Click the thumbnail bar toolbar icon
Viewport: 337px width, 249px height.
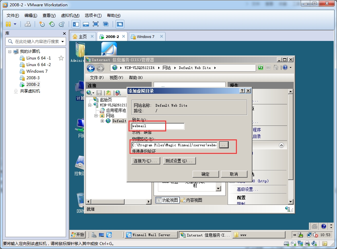point(86,24)
